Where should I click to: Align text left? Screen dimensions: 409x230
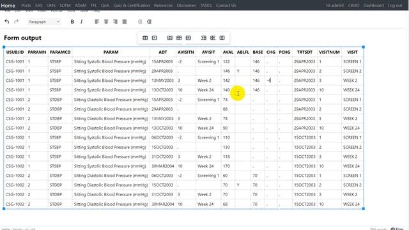pyautogui.click(x=96, y=22)
